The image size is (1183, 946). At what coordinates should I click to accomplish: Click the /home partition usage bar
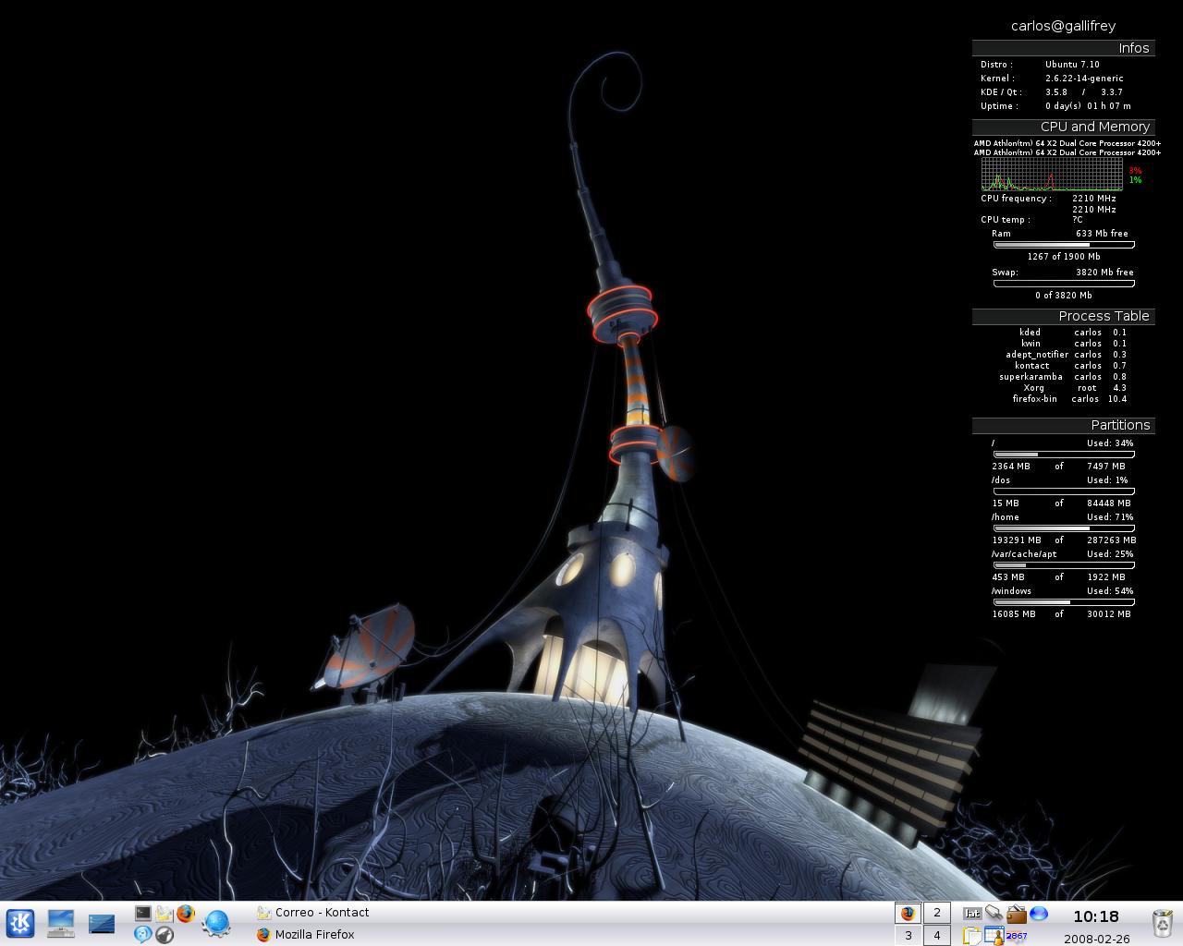[1064, 528]
